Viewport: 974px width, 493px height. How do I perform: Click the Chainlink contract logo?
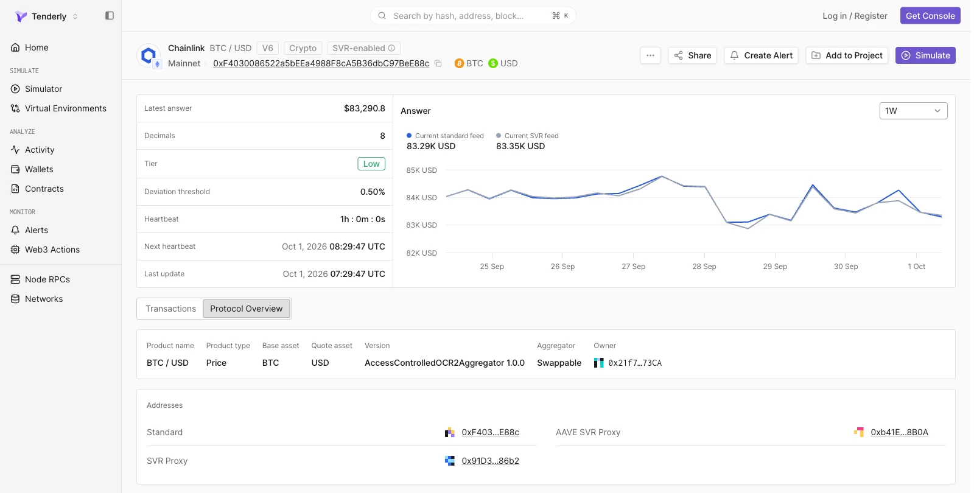tap(149, 56)
